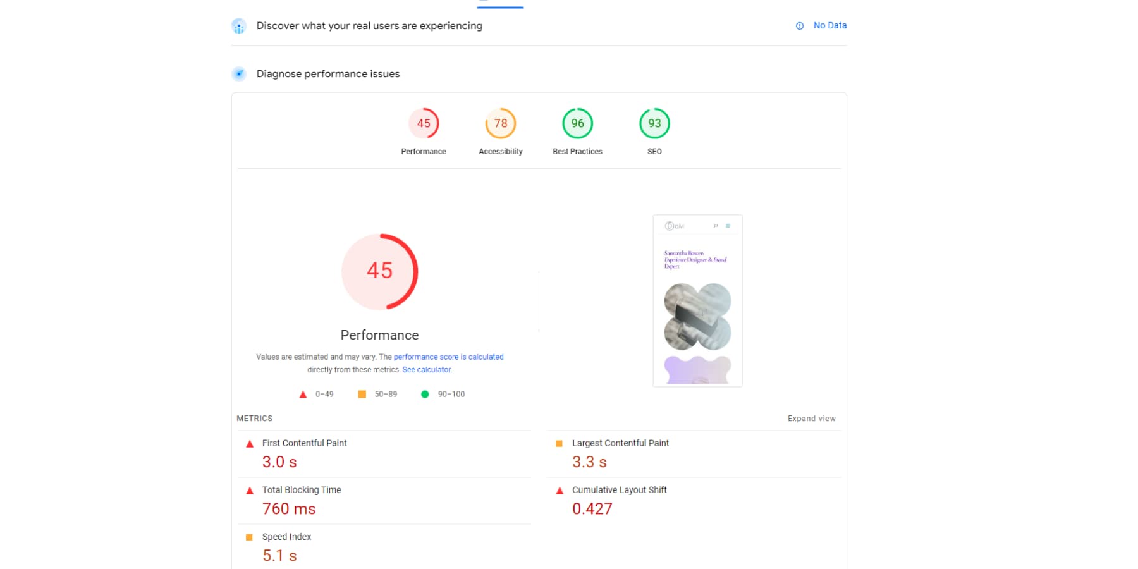The height and width of the screenshot is (569, 1138).
Task: Click the orange square beside Speed Index
Action: click(249, 537)
